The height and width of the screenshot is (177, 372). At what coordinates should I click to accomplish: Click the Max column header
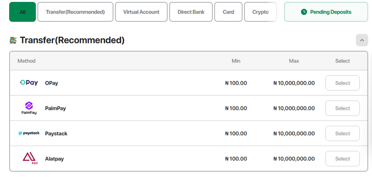click(x=294, y=61)
